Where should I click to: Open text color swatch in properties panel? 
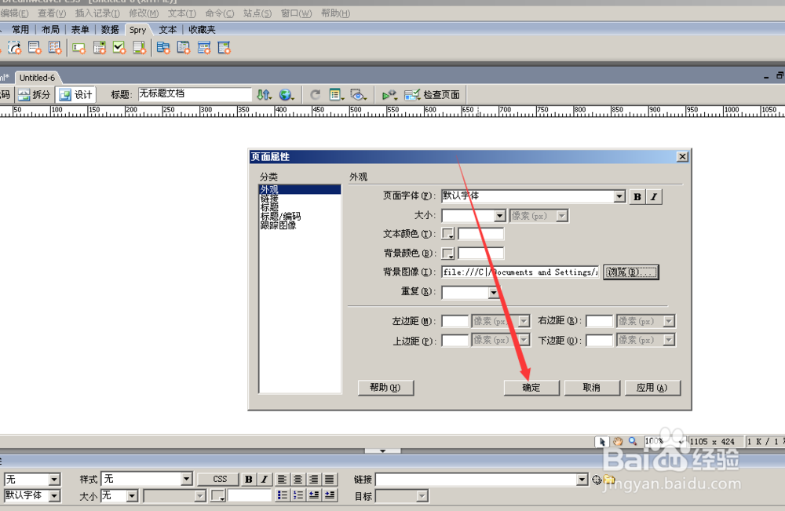217,495
